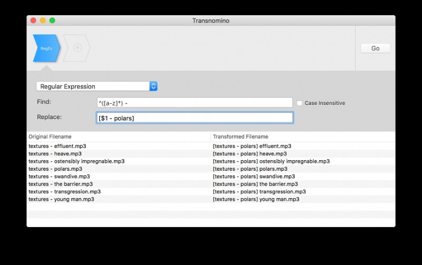Select the textures - heave.mp3 row
The width and height of the screenshot is (422, 265).
pyautogui.click(x=55, y=154)
